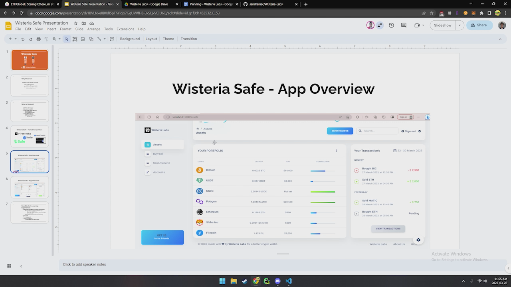
Task: Choose the select arrow cursor tool
Action: 67,39
